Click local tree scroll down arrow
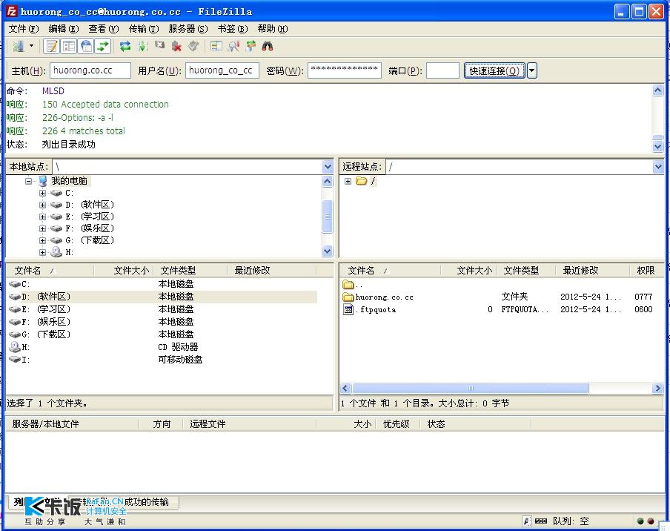This screenshot has height=531, width=670. point(328,251)
